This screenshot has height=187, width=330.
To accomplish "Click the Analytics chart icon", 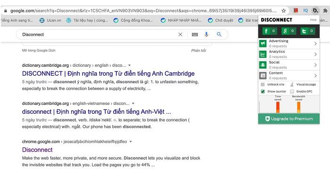I will click(263, 54).
